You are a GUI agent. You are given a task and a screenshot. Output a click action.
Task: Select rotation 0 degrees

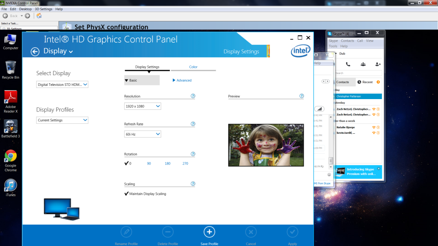tap(128, 164)
